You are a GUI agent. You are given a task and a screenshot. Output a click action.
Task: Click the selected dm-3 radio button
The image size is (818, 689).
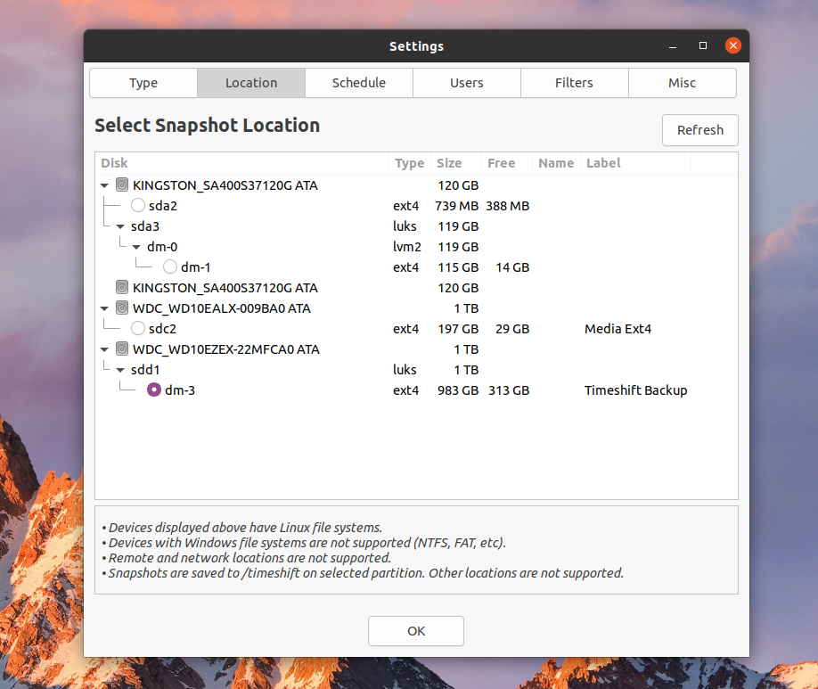[x=154, y=390]
